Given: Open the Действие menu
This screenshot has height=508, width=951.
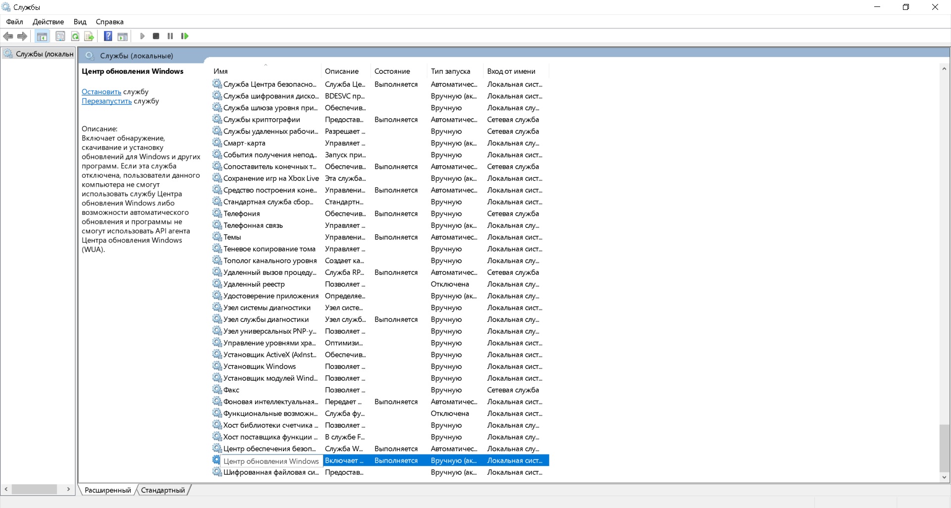Looking at the screenshot, I should [48, 22].
